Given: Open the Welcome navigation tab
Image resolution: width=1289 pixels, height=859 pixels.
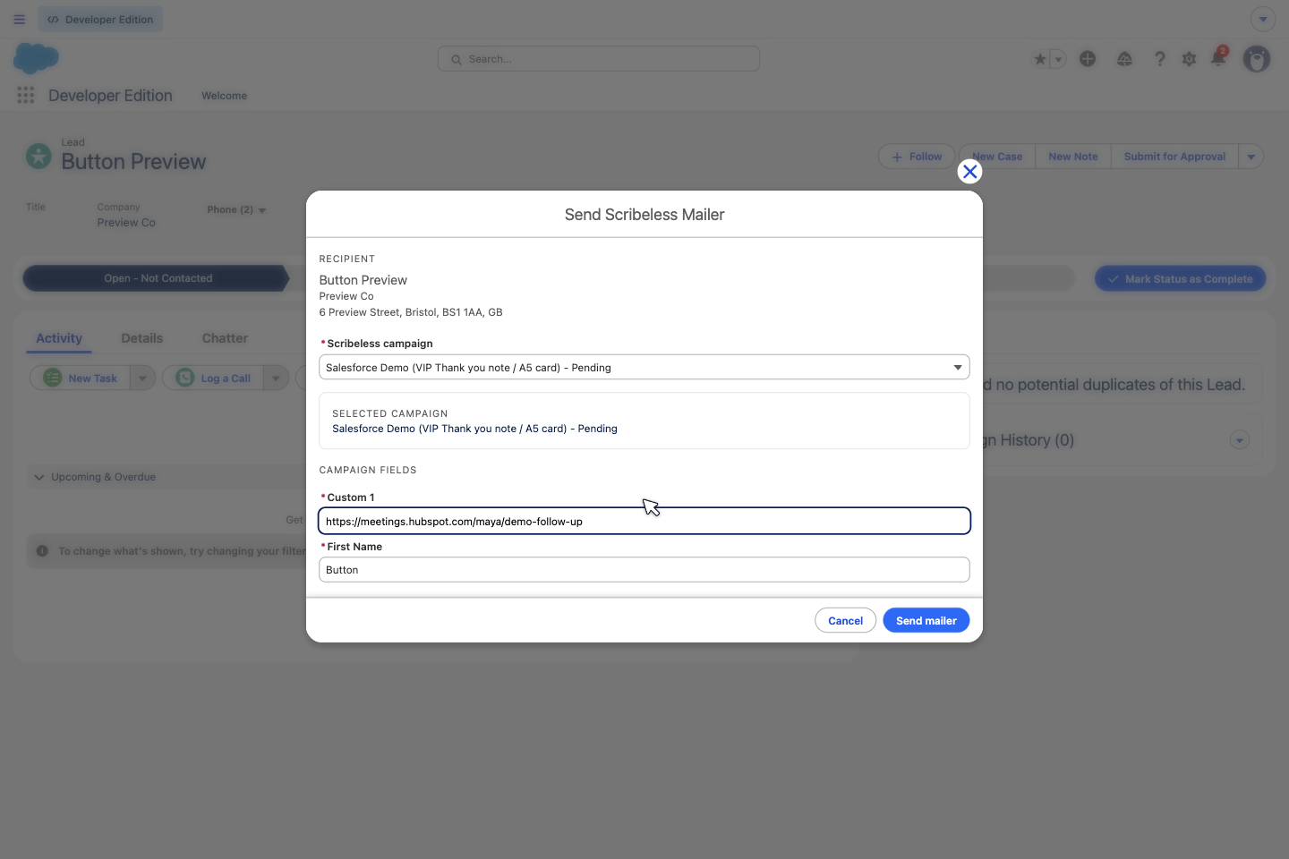Looking at the screenshot, I should (224, 96).
